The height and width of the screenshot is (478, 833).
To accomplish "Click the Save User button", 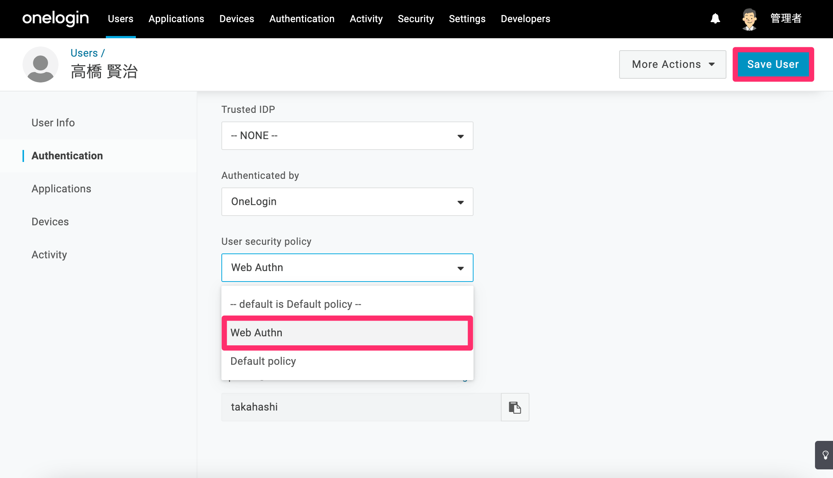I will click(773, 64).
